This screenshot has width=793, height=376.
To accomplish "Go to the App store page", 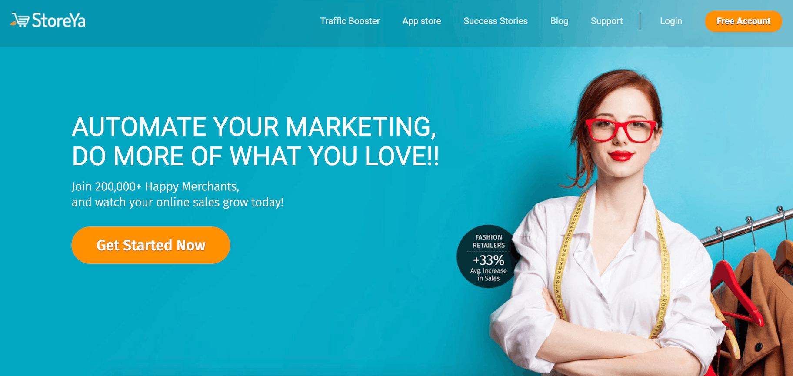I will pos(422,21).
